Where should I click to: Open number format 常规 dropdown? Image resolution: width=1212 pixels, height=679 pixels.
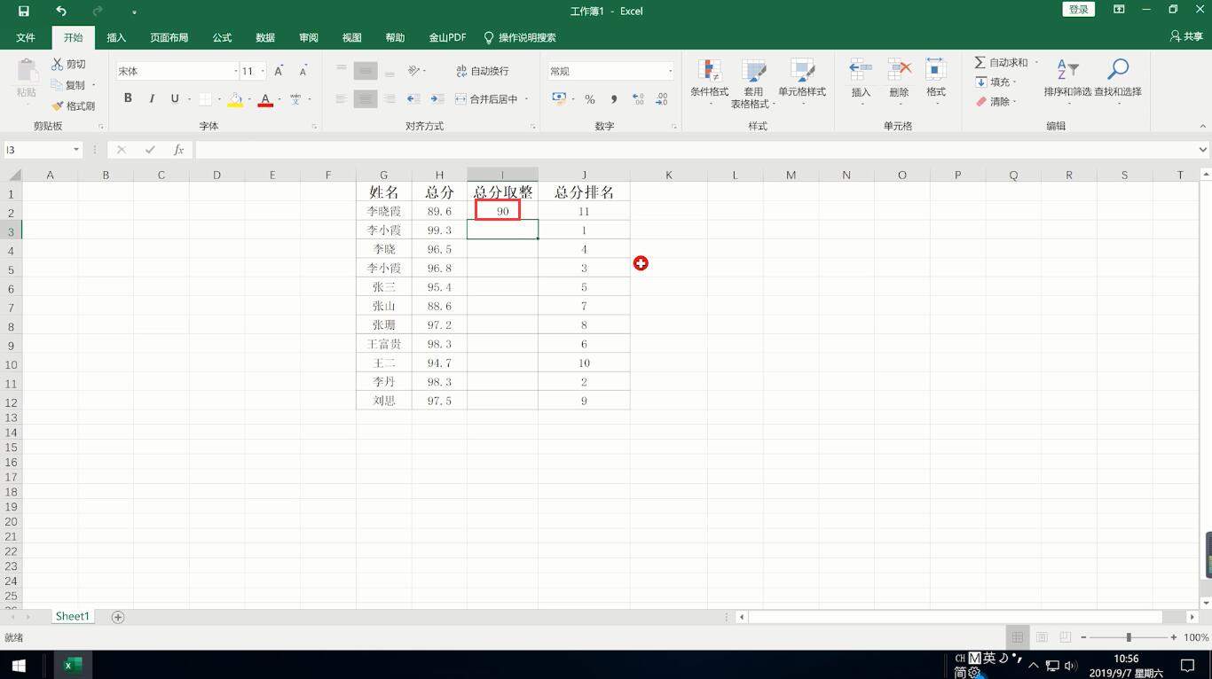coord(670,71)
